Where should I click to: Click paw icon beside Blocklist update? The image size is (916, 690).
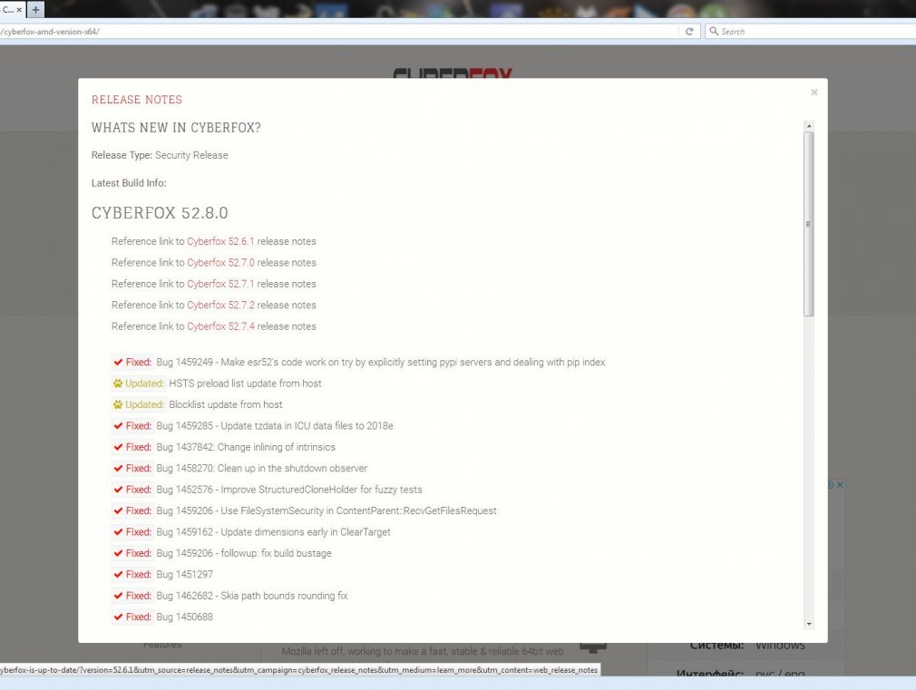click(118, 404)
